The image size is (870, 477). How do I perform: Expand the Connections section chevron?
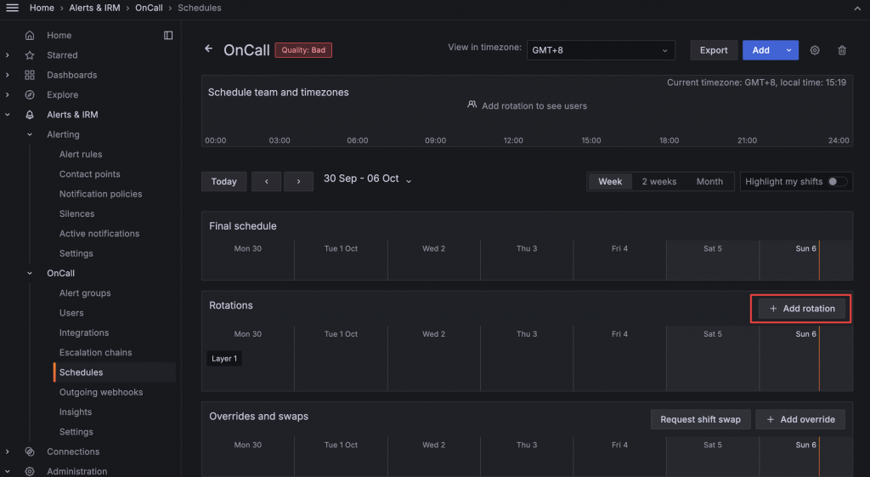[7, 451]
